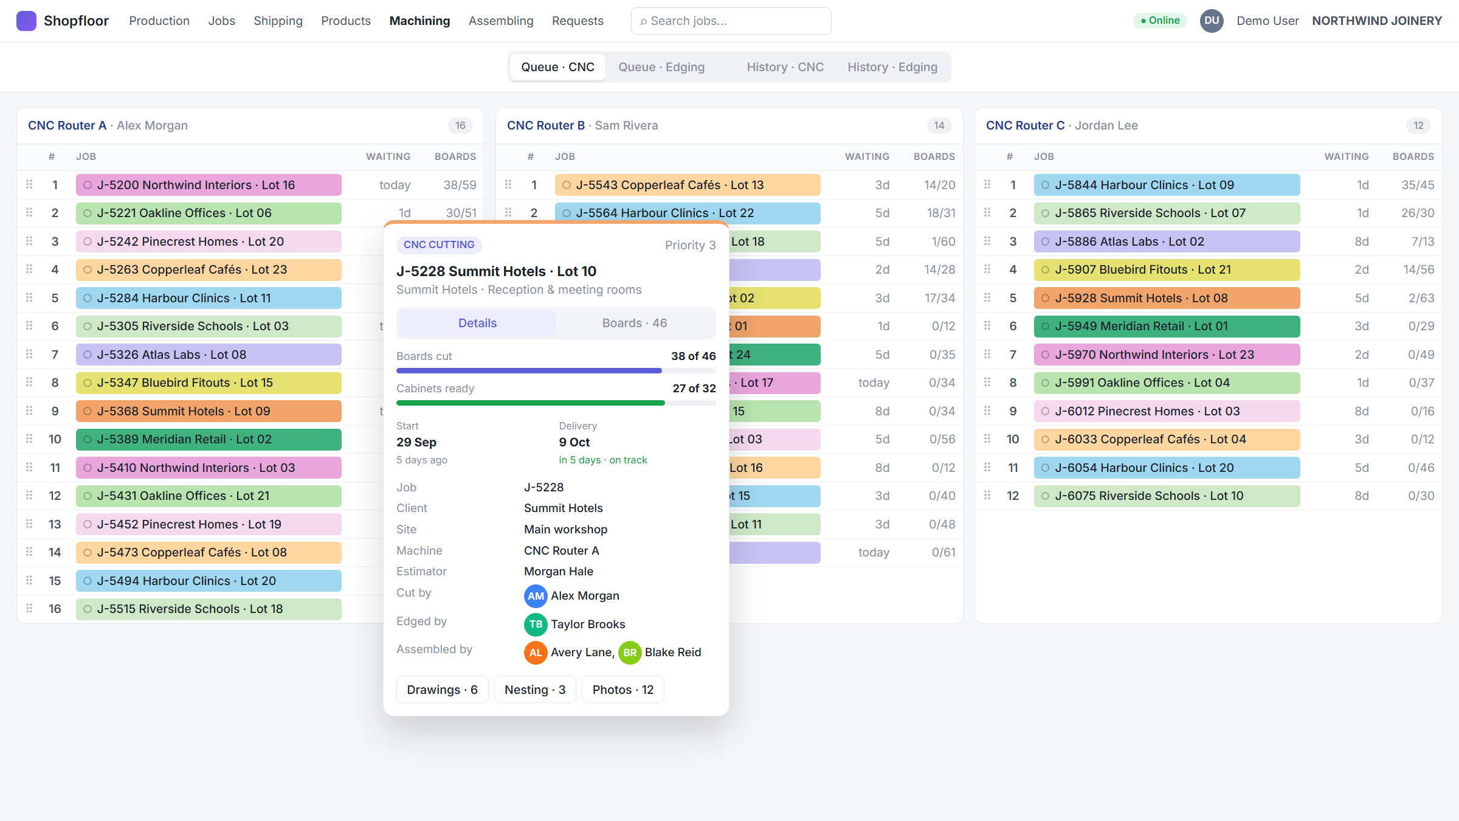The height and width of the screenshot is (821, 1459).
Task: Toggle the status circle on J-5515 Riverside Schools
Action: (88, 609)
